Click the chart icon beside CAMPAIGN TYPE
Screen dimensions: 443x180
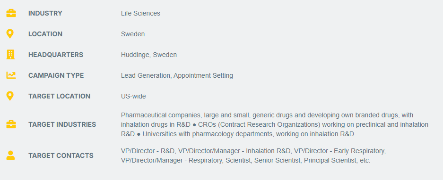11,75
